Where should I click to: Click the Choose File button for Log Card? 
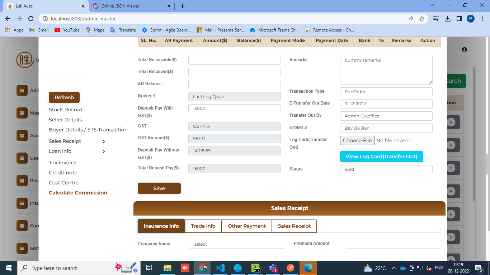pos(357,140)
